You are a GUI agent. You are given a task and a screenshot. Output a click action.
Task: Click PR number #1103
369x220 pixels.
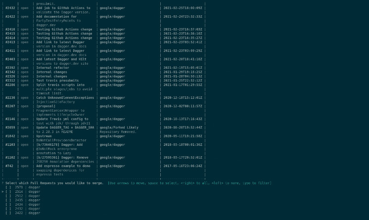pyautogui.click(x=10, y=145)
